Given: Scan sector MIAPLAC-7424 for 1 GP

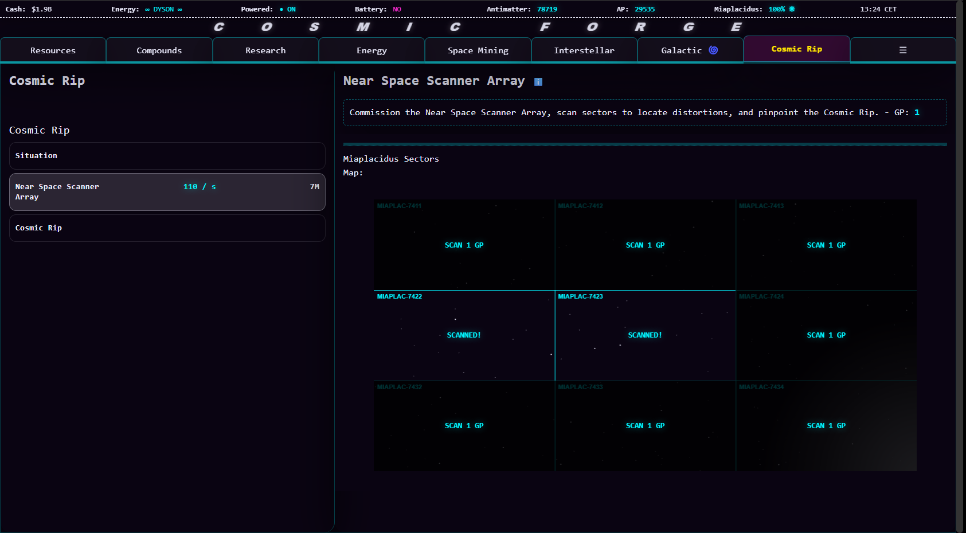Looking at the screenshot, I should coord(826,335).
